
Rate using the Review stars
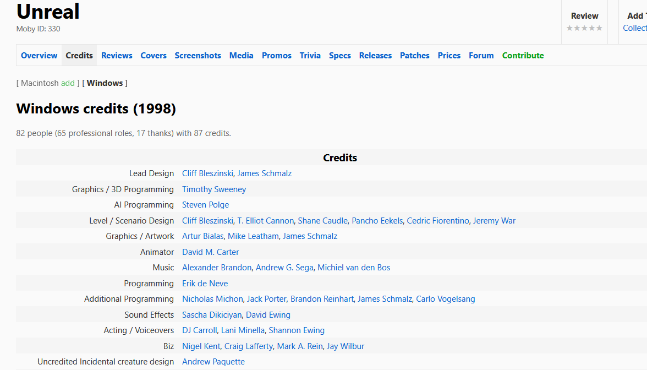(x=584, y=28)
